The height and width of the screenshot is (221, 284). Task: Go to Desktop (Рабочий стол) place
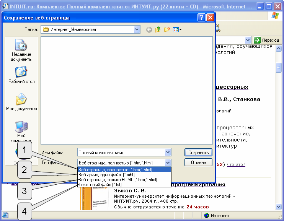pos(21,75)
